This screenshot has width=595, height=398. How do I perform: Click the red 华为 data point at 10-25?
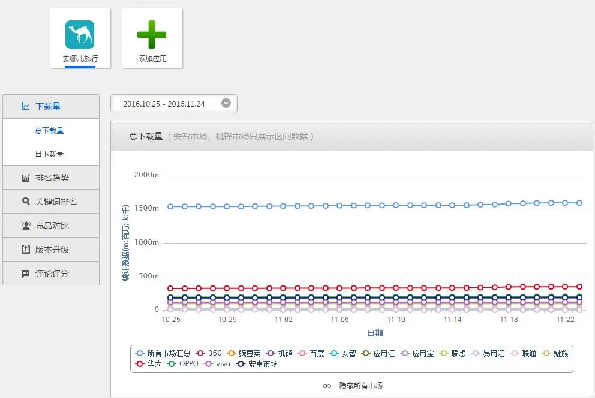(170, 288)
